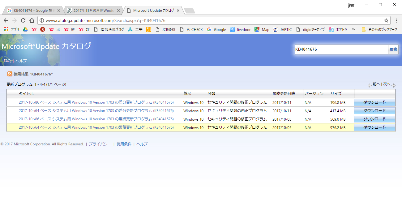Open the その他のブックマーク folder

coord(379,30)
